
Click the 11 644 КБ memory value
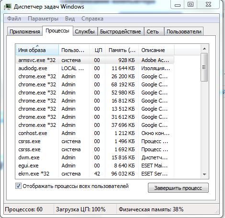click(123, 68)
